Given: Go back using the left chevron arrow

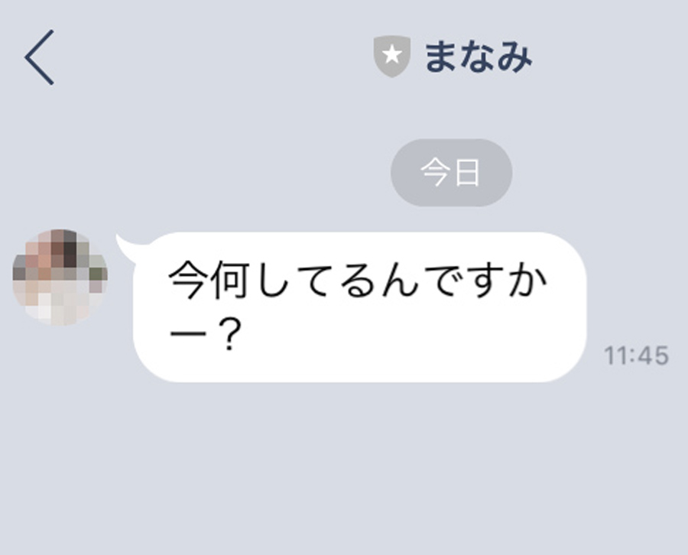Looking at the screenshot, I should [x=39, y=57].
